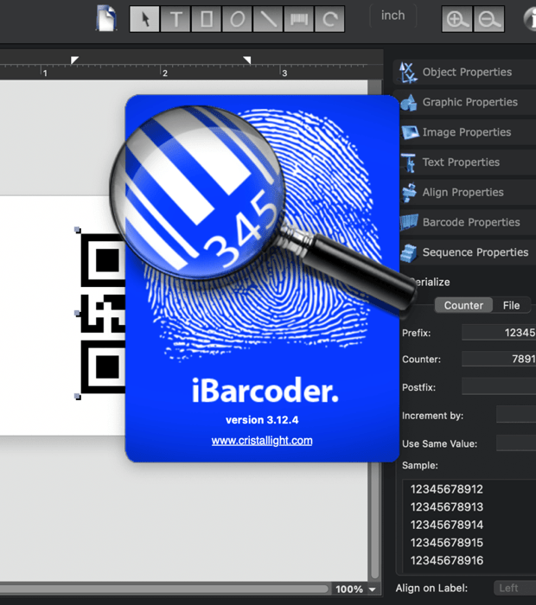Click the horizontal canvas scrollbar
Image resolution: width=536 pixels, height=605 pixels.
click(x=164, y=589)
